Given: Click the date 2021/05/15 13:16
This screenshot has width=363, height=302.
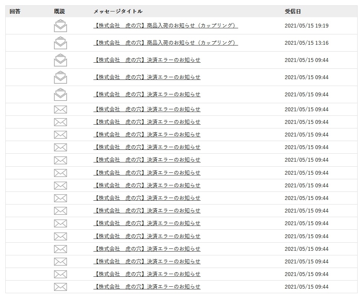Looking at the screenshot, I should pyautogui.click(x=306, y=43).
